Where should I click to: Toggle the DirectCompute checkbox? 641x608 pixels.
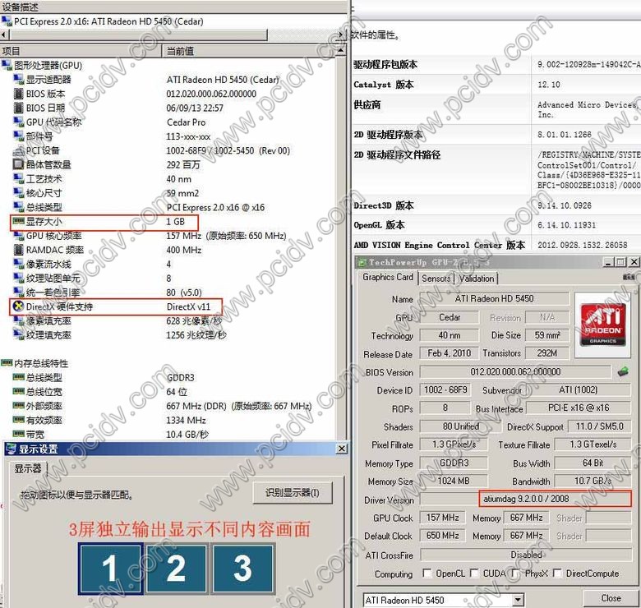click(x=557, y=573)
